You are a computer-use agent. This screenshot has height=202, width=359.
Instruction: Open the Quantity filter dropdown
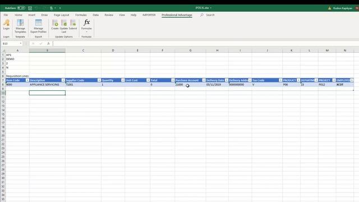coord(123,80)
